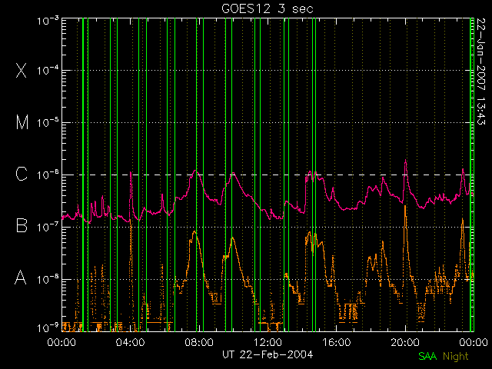Click the C flare class label

[22, 174]
